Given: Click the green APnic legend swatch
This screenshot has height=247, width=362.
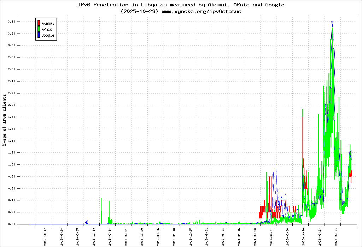Looking at the screenshot, I should pos(39,29).
